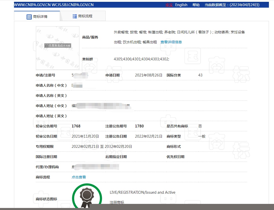This screenshot has height=210, width=274.
Task: Click the 商品/服务 label
Action: pos(90,37)
